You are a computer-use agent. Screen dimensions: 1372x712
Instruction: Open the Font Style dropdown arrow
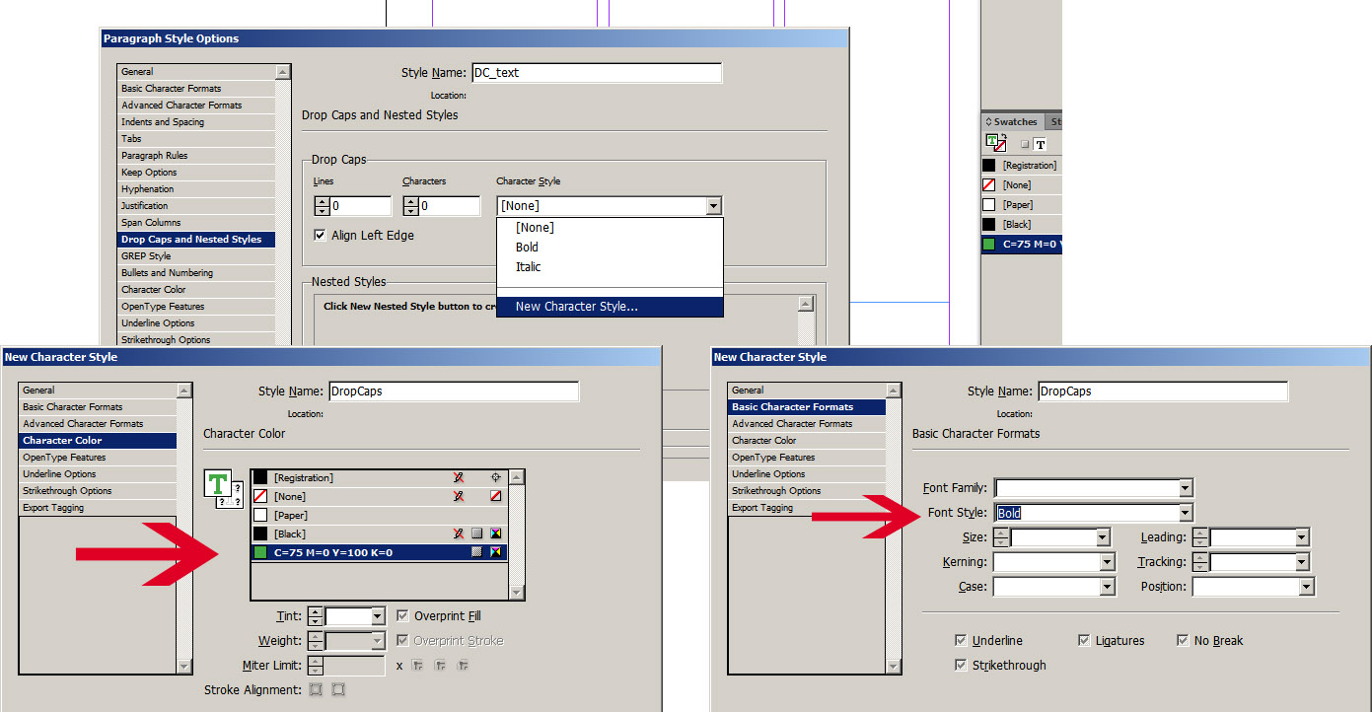pyautogui.click(x=1185, y=513)
